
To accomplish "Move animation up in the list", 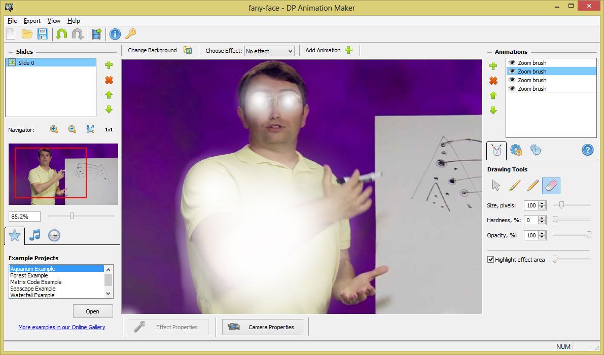I will click(x=493, y=95).
